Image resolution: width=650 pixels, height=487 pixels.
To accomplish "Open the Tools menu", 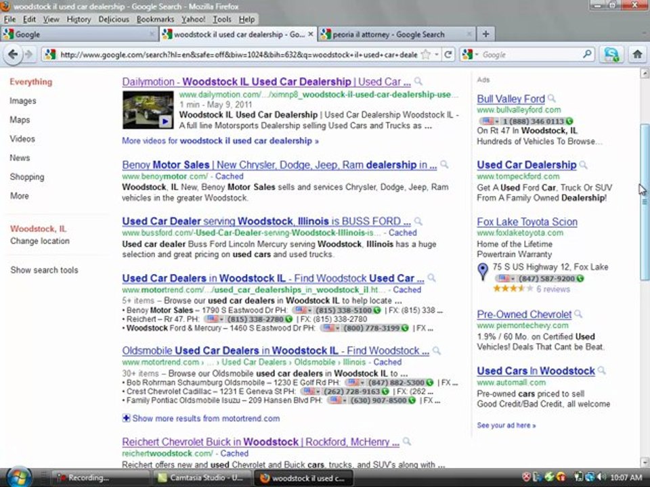I will [222, 19].
